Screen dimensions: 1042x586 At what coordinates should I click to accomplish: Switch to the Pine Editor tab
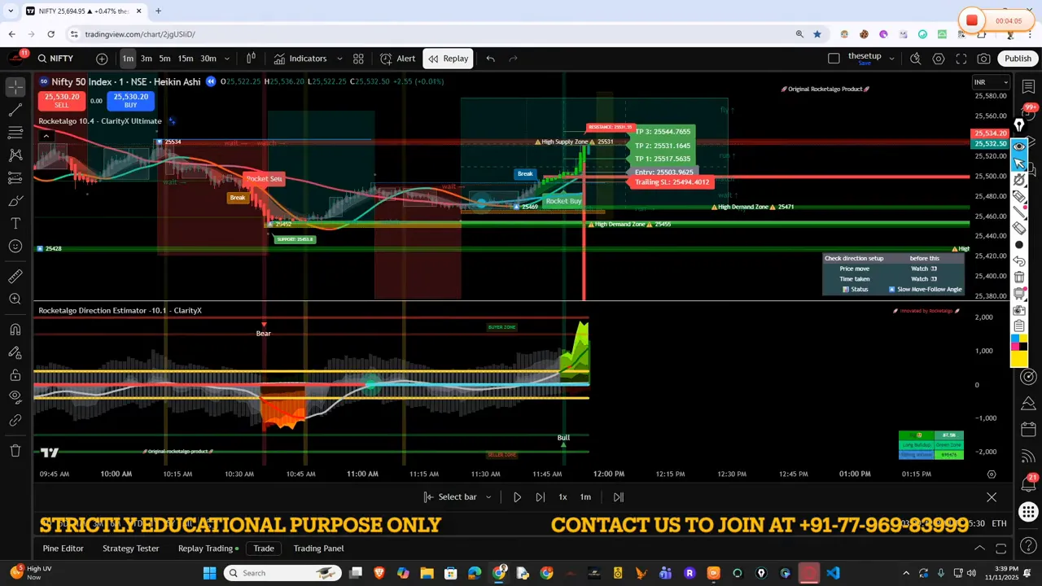coord(63,548)
